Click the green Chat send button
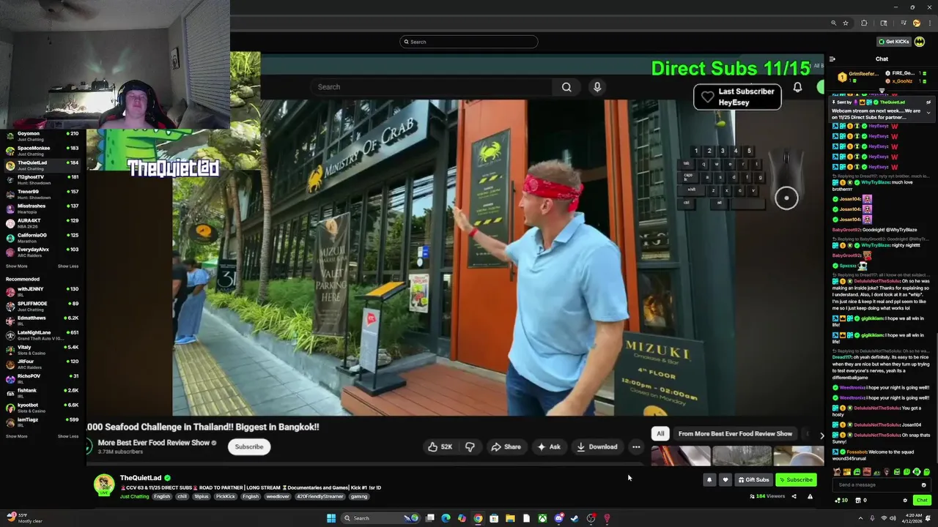The image size is (938, 527). tap(922, 501)
